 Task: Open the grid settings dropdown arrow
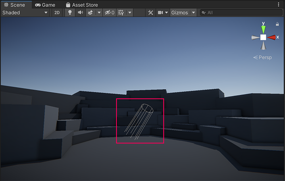[x=129, y=12]
